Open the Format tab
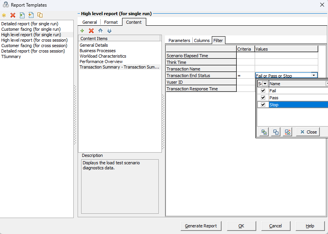The width and height of the screenshot is (328, 234). [111, 22]
